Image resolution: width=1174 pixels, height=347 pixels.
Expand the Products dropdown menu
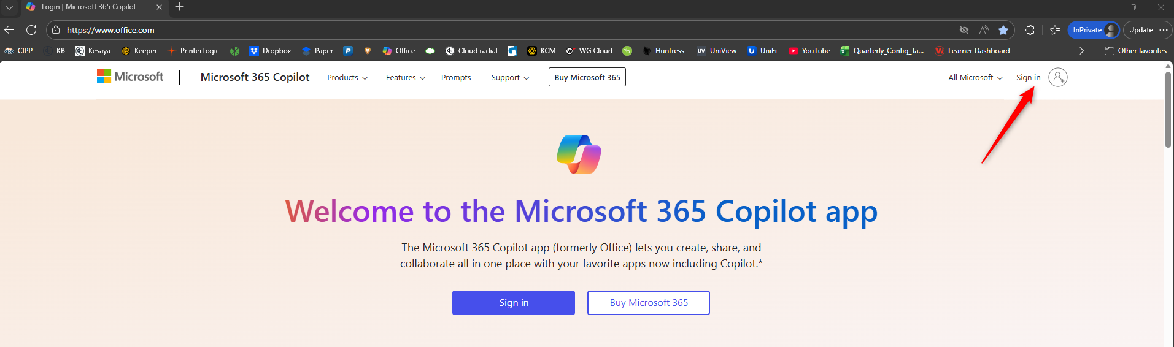point(347,78)
